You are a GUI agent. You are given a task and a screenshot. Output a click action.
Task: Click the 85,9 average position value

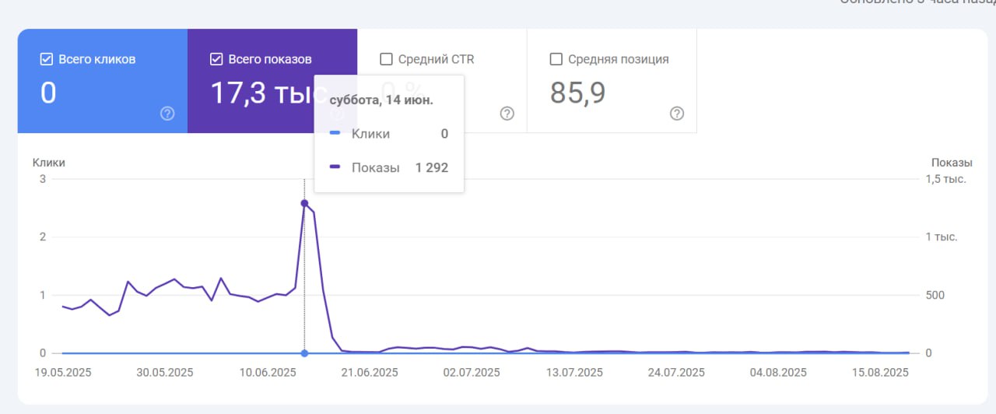pos(578,93)
